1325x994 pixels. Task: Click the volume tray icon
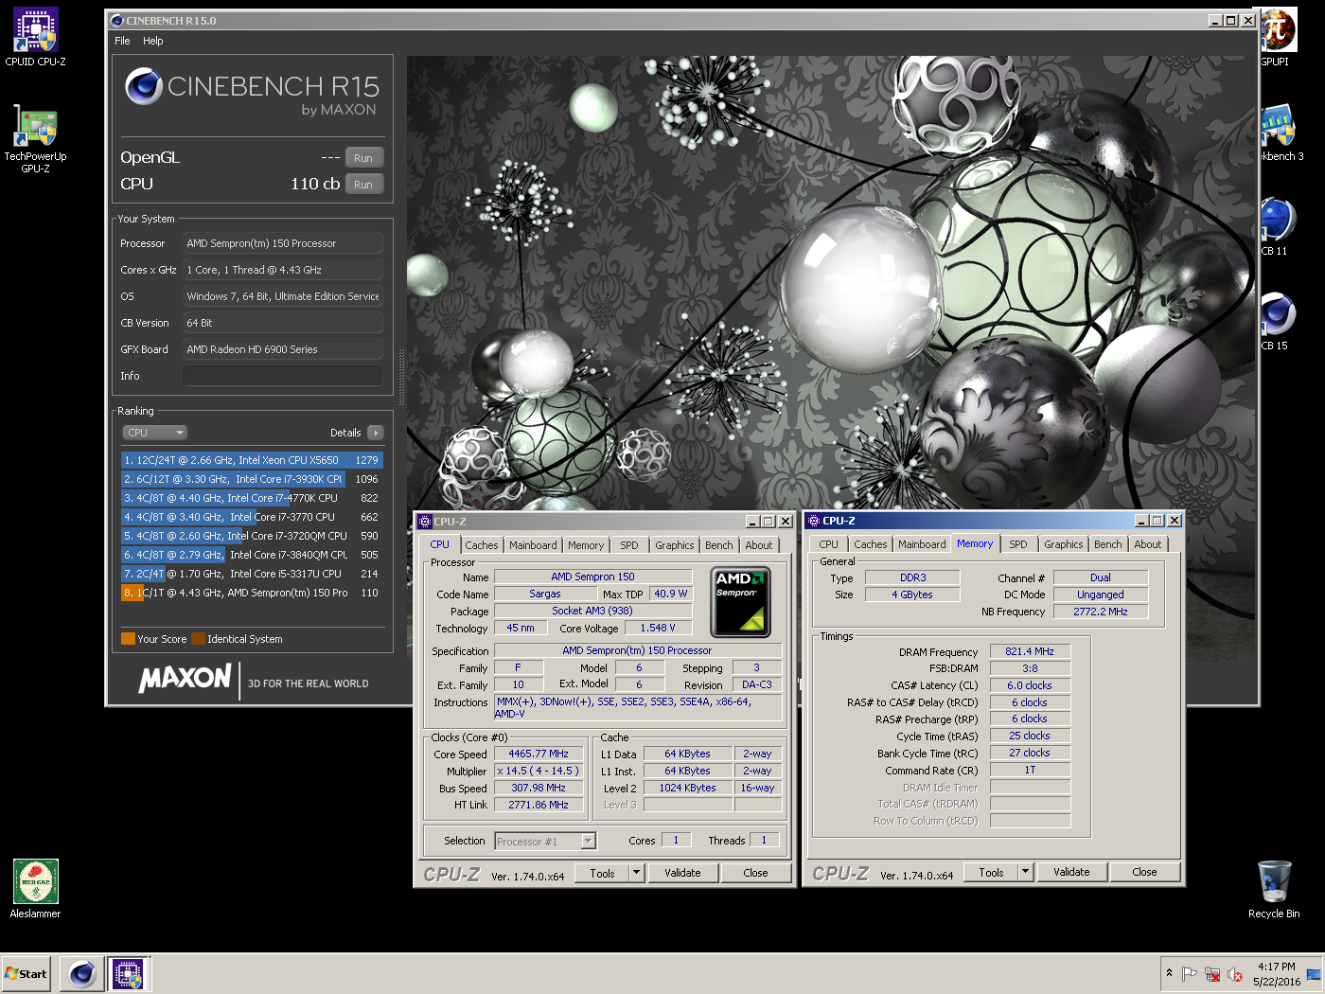coord(1234,974)
